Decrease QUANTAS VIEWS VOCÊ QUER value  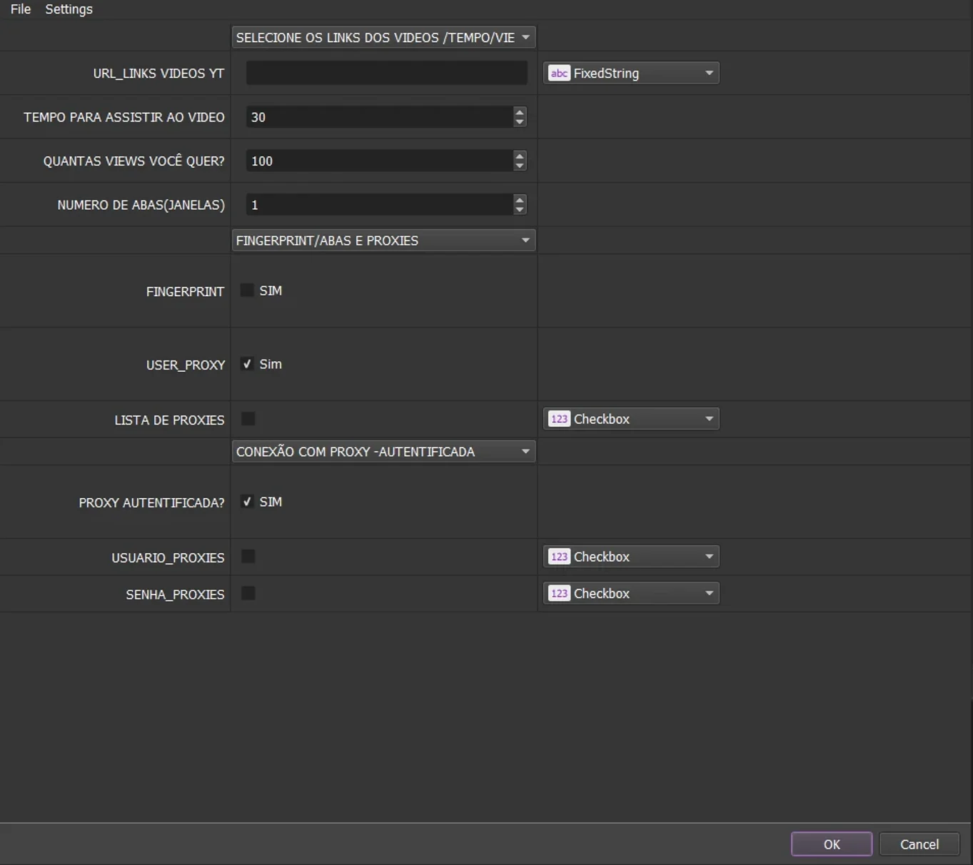coord(520,166)
